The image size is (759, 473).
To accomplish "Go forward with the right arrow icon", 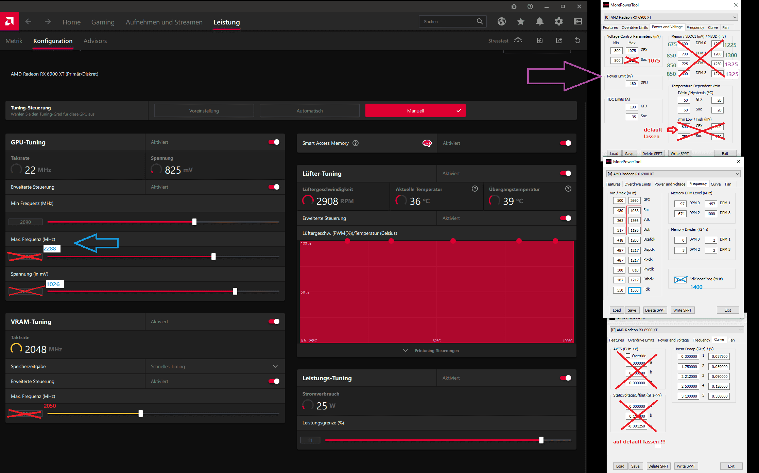I will [x=48, y=22].
